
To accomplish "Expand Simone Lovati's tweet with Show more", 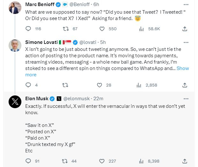I will coord(183,68).
